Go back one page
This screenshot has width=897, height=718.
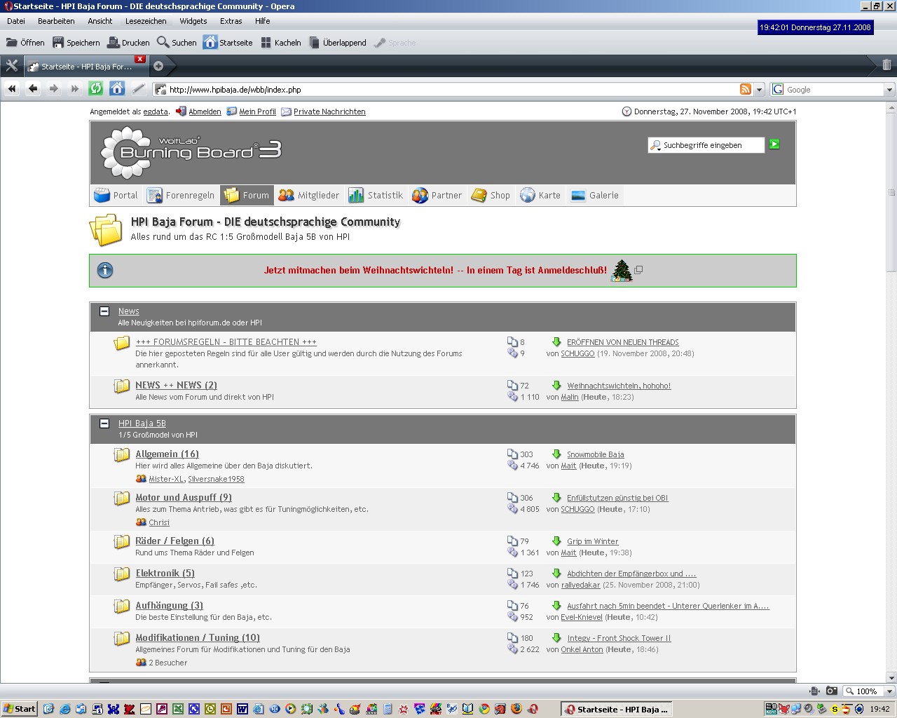pos(33,89)
